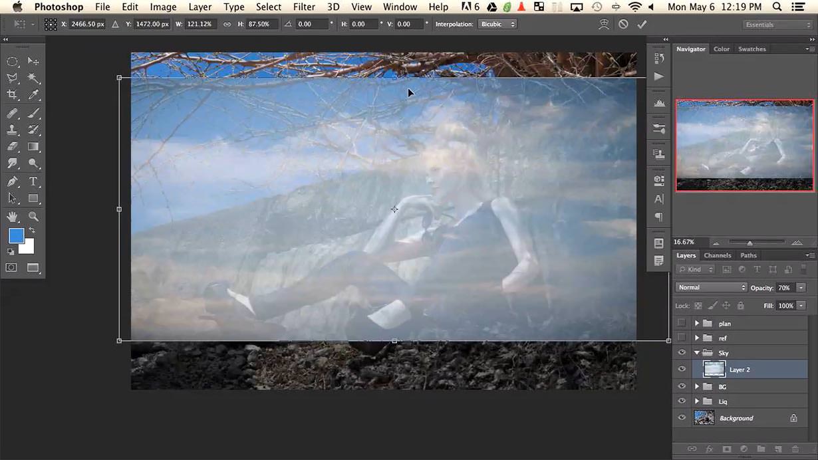
Task: Click the width percentage field
Action: [200, 24]
